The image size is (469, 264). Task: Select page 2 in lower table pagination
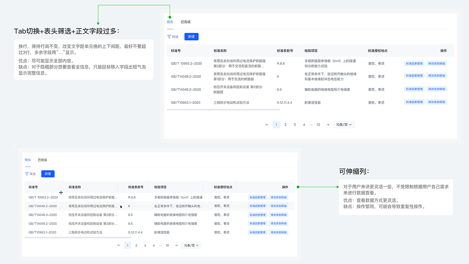click(x=136, y=245)
